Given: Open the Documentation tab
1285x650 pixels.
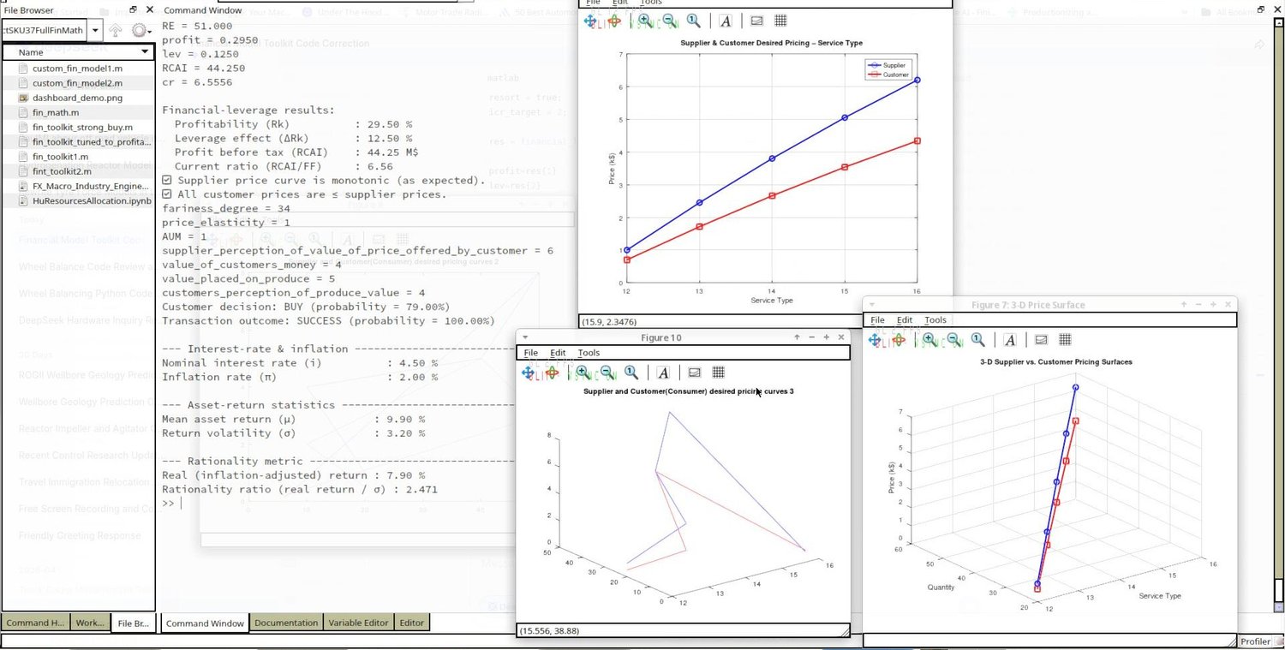Looking at the screenshot, I should tap(286, 623).
